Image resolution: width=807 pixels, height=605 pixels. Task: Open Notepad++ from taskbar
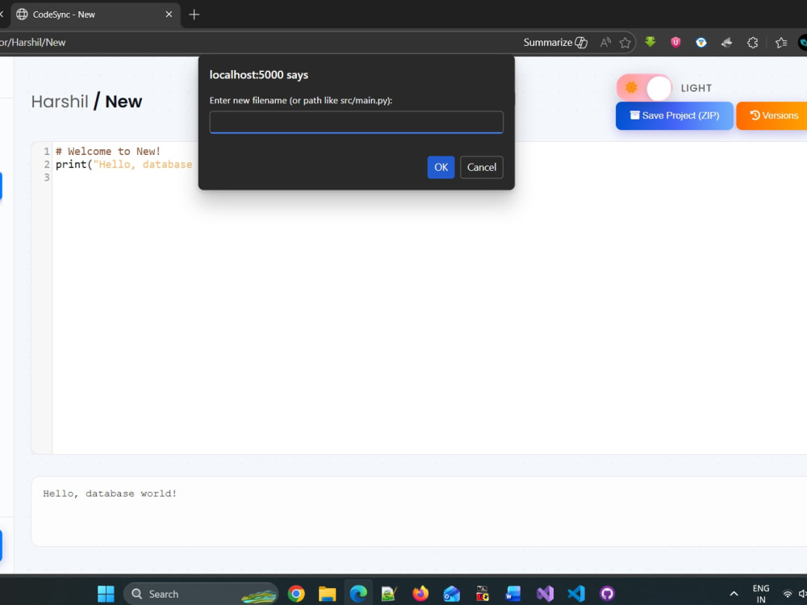(x=389, y=594)
